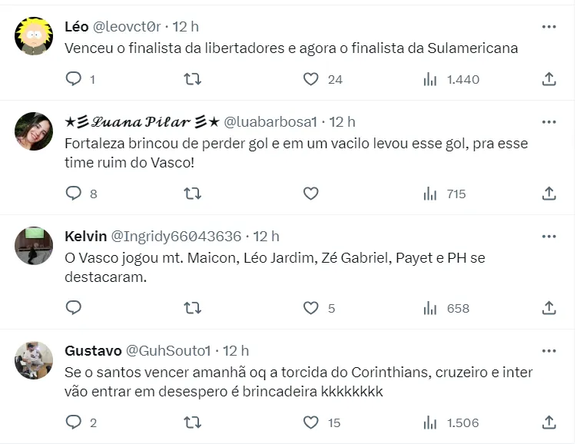
Task: Like Kelvin's tweet with 5 likes
Action: pyautogui.click(x=310, y=308)
